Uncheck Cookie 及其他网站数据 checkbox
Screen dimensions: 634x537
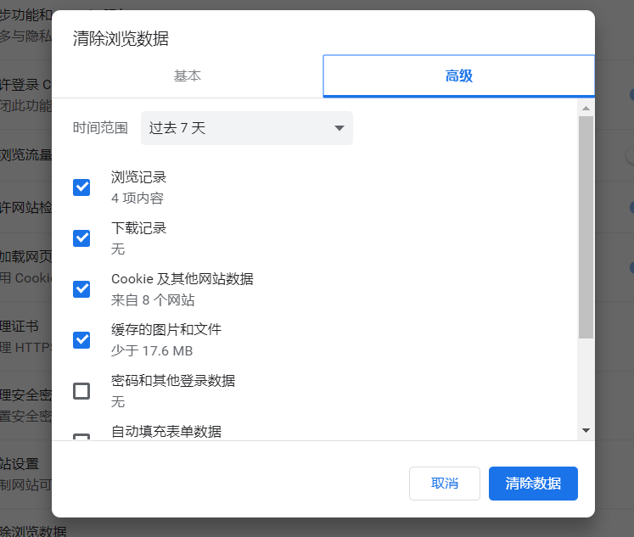coord(81,289)
